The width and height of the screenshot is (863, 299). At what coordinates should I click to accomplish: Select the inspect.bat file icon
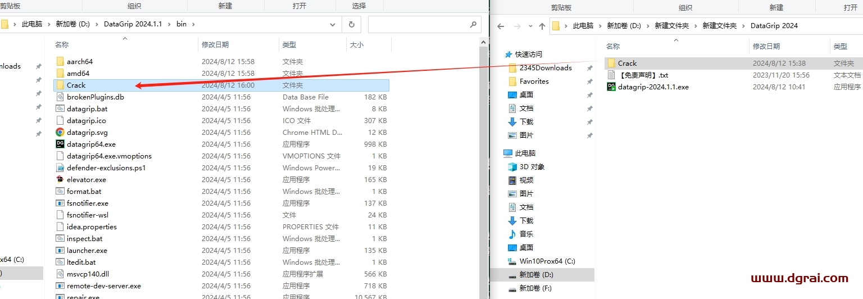[x=60, y=238]
